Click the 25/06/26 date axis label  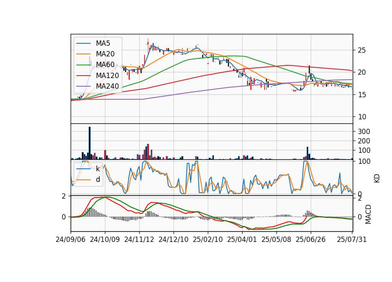[x=310, y=240]
